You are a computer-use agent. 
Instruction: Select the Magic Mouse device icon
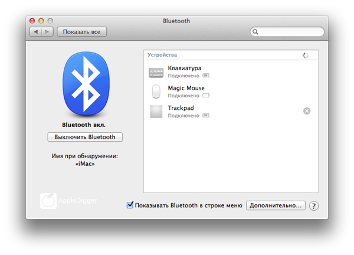tap(156, 91)
